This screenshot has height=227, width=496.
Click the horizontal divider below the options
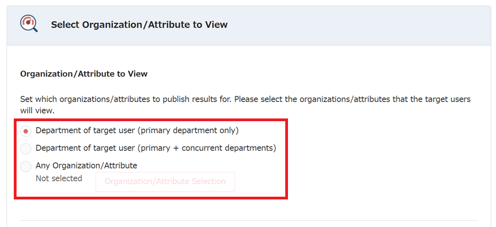click(x=248, y=221)
